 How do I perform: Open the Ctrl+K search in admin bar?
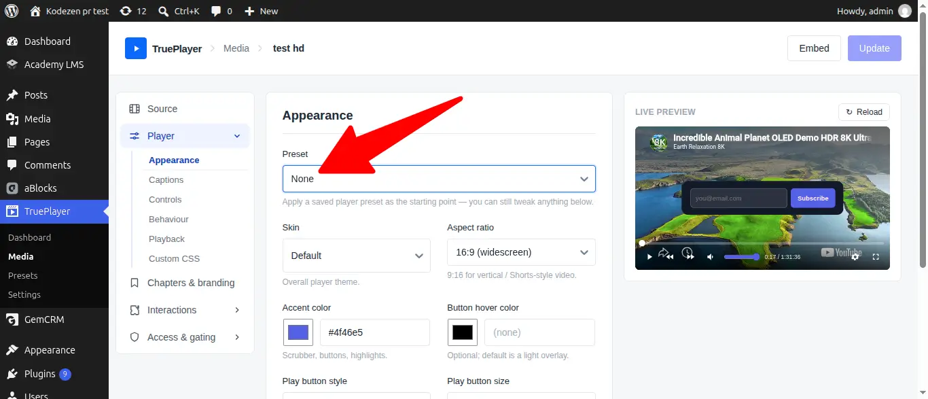(x=179, y=11)
